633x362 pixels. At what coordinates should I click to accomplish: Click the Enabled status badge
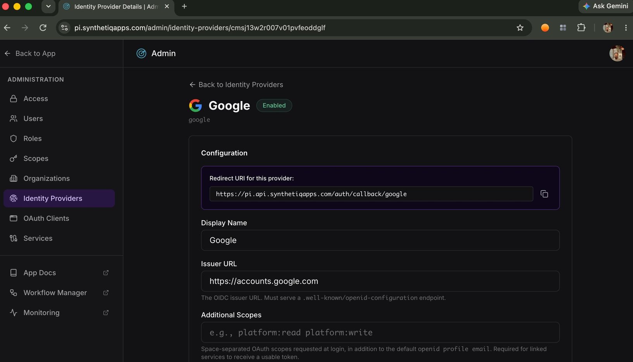(274, 105)
